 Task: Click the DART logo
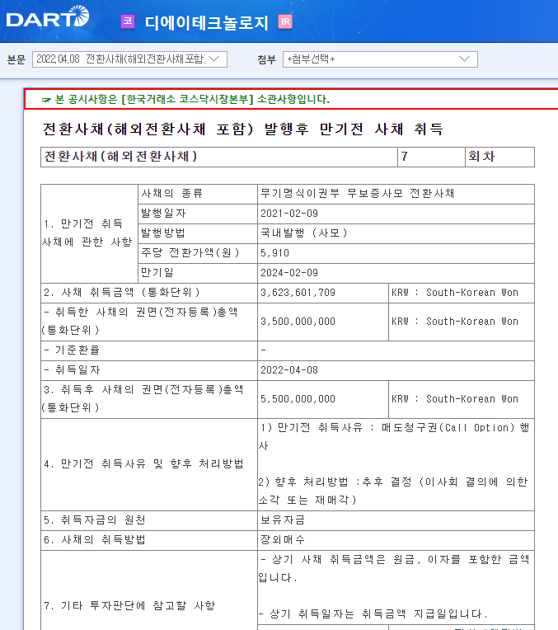coord(48,16)
